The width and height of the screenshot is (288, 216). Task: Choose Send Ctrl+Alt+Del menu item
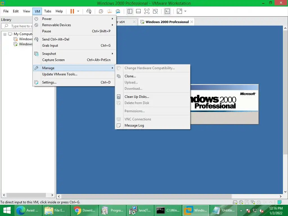74,39
